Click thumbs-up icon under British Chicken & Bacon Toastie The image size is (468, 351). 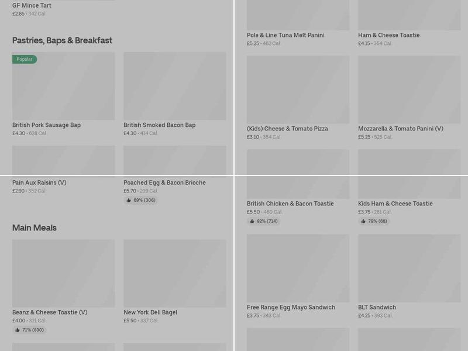coord(252,221)
